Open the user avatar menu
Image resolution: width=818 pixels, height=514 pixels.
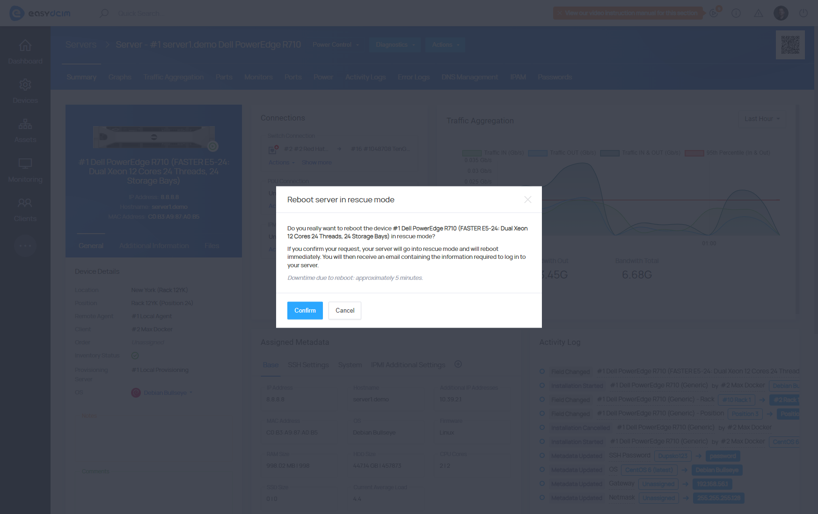coord(781,13)
